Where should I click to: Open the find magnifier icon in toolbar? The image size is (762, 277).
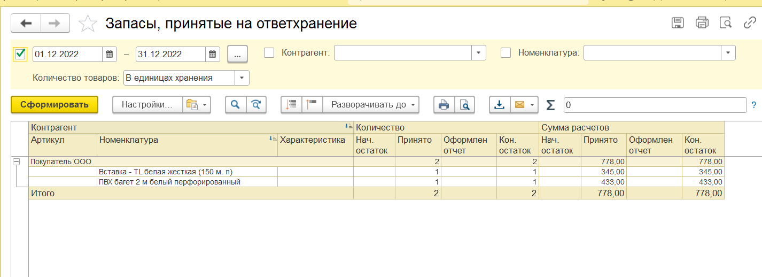point(235,105)
